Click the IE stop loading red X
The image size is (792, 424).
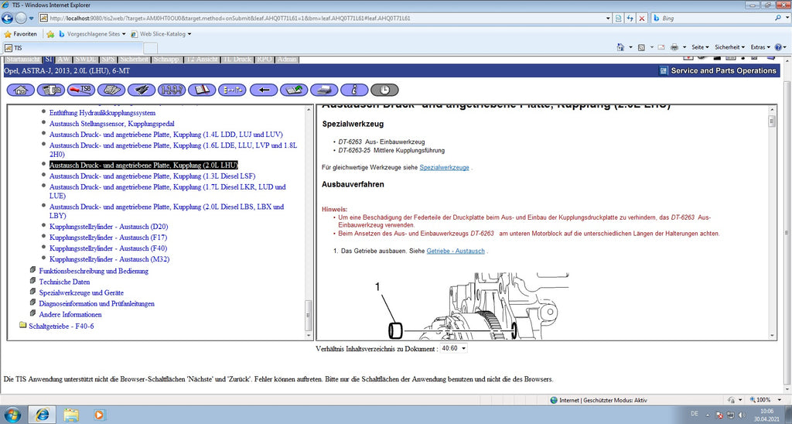pyautogui.click(x=642, y=19)
